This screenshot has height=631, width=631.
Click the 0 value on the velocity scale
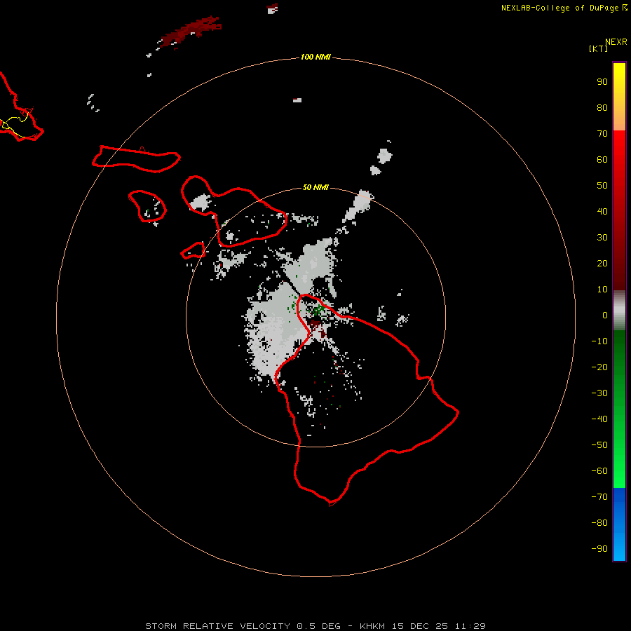coord(605,315)
